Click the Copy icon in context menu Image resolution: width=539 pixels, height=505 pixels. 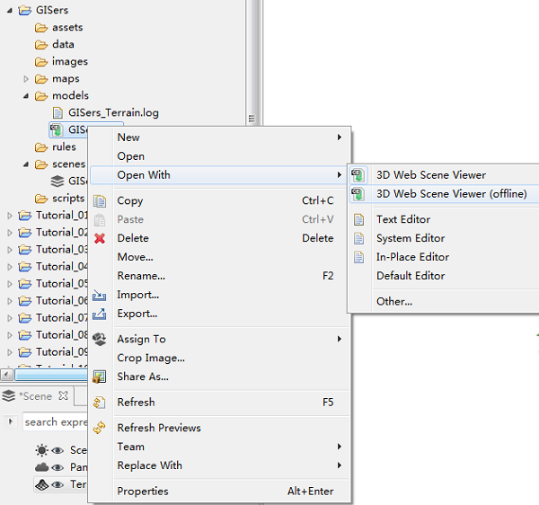100,200
